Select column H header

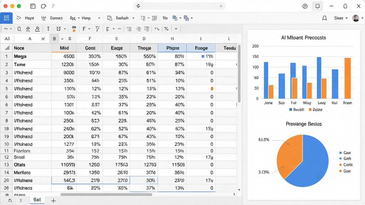[172, 39]
